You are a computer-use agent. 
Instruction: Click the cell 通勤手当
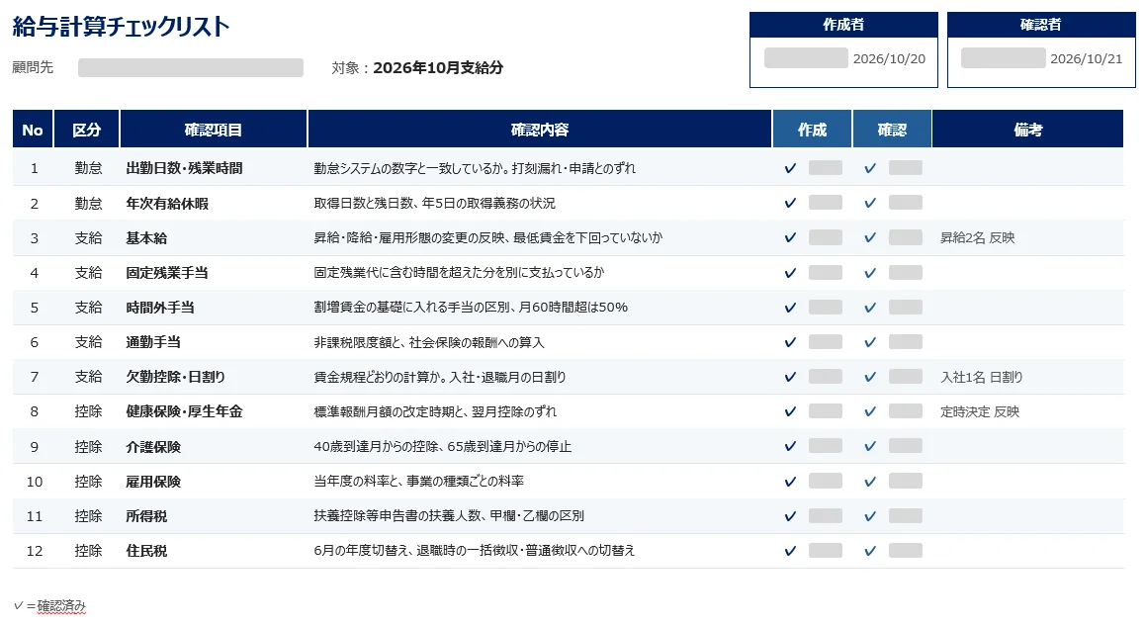tap(153, 342)
